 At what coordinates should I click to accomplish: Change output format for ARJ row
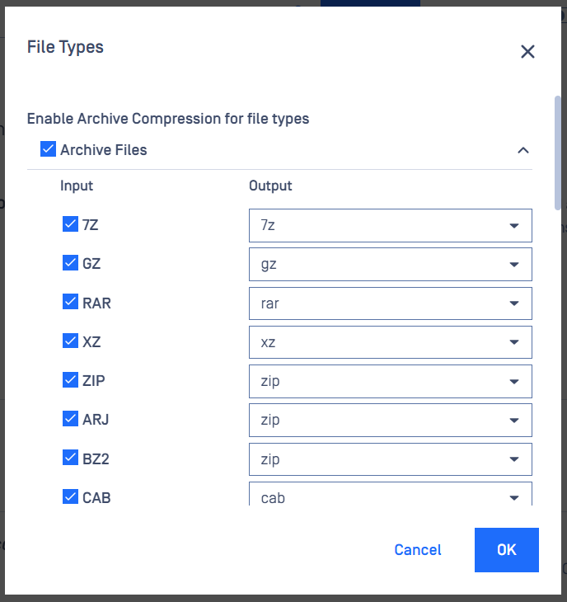390,420
